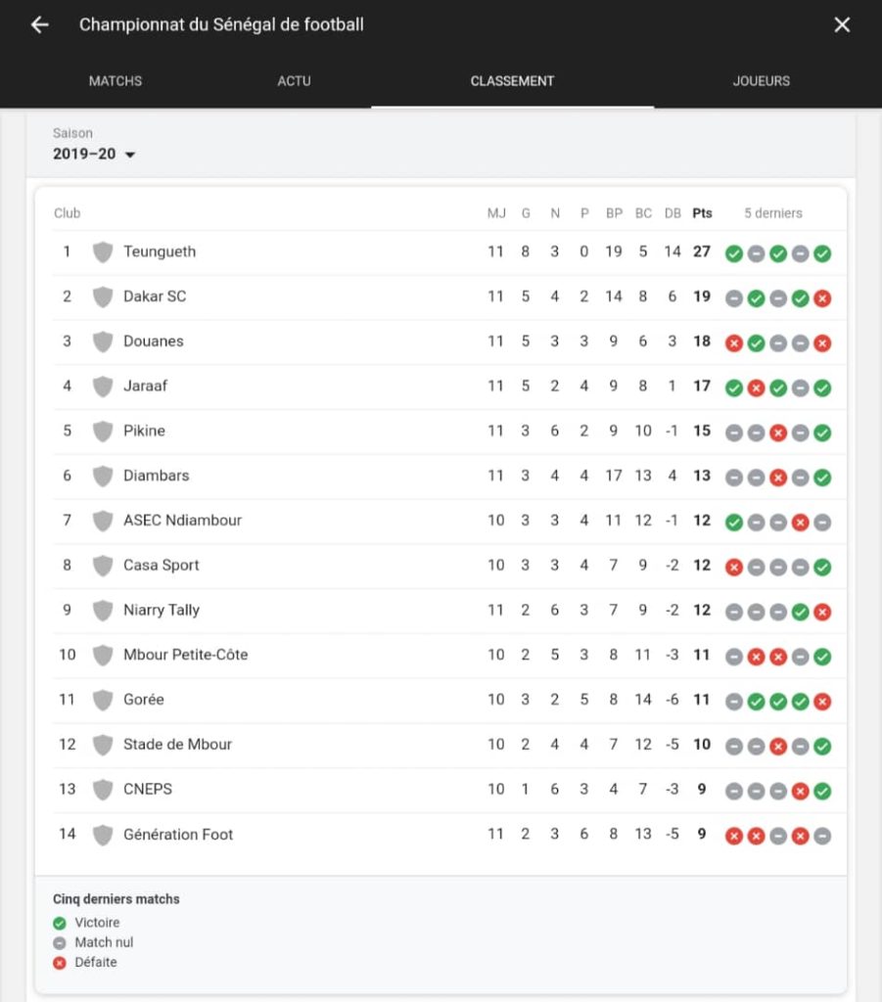
Task: Click the Jaraaf club crest icon
Action: click(103, 387)
